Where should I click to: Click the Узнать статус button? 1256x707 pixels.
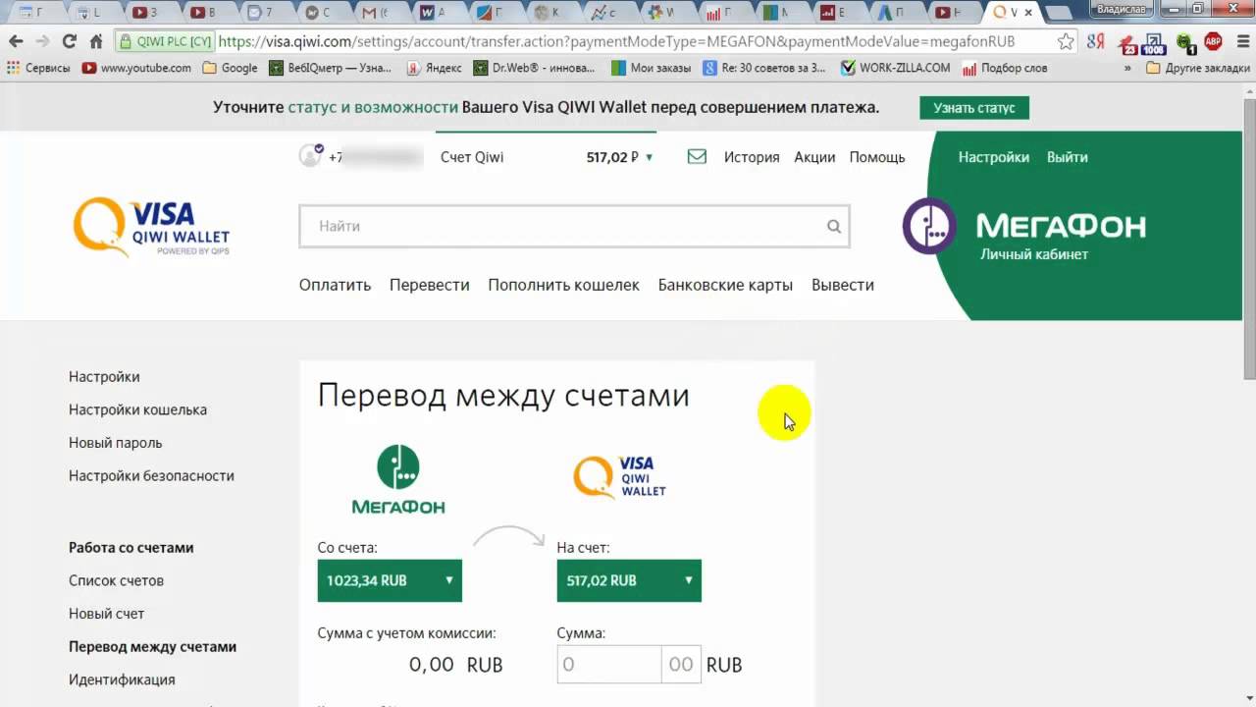click(x=973, y=108)
